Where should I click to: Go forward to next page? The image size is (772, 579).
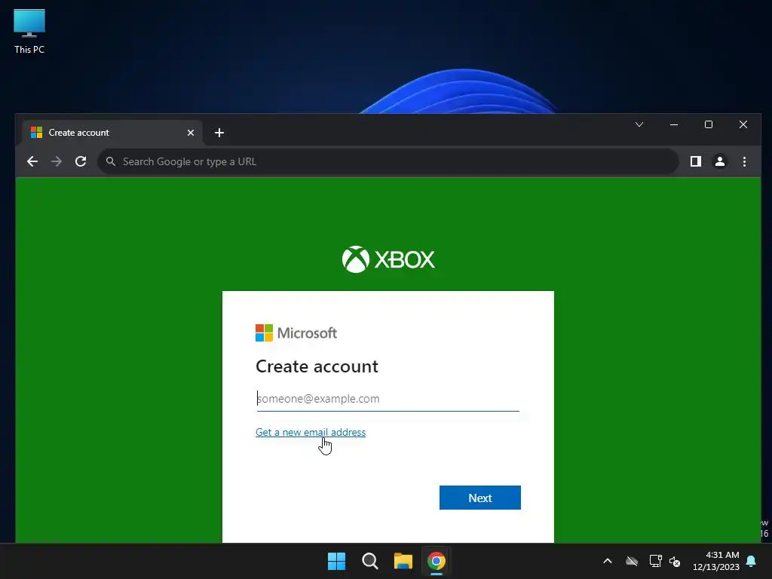click(x=57, y=161)
